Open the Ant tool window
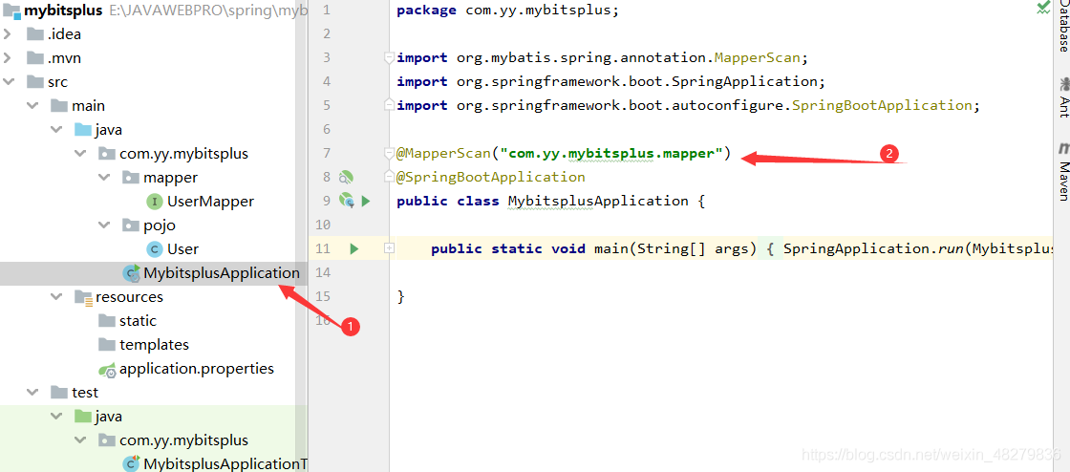1070x472 pixels. pyautogui.click(x=1063, y=97)
